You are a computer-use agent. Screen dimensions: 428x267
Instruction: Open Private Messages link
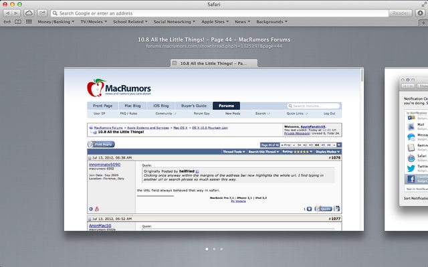coord(297,134)
